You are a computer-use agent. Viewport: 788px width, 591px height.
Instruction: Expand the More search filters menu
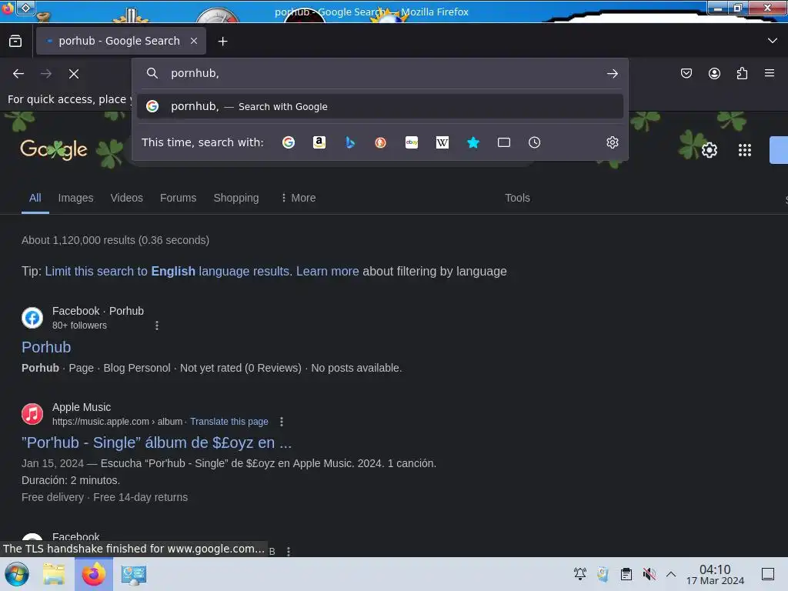298,198
